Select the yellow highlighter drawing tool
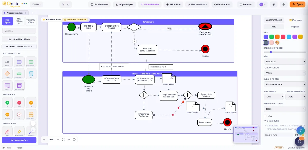Viewport: 308px width, 150px height. [x=19, y=131]
